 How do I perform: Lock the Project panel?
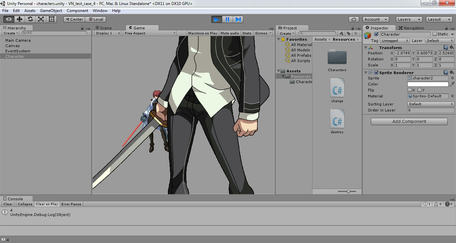[x=353, y=28]
